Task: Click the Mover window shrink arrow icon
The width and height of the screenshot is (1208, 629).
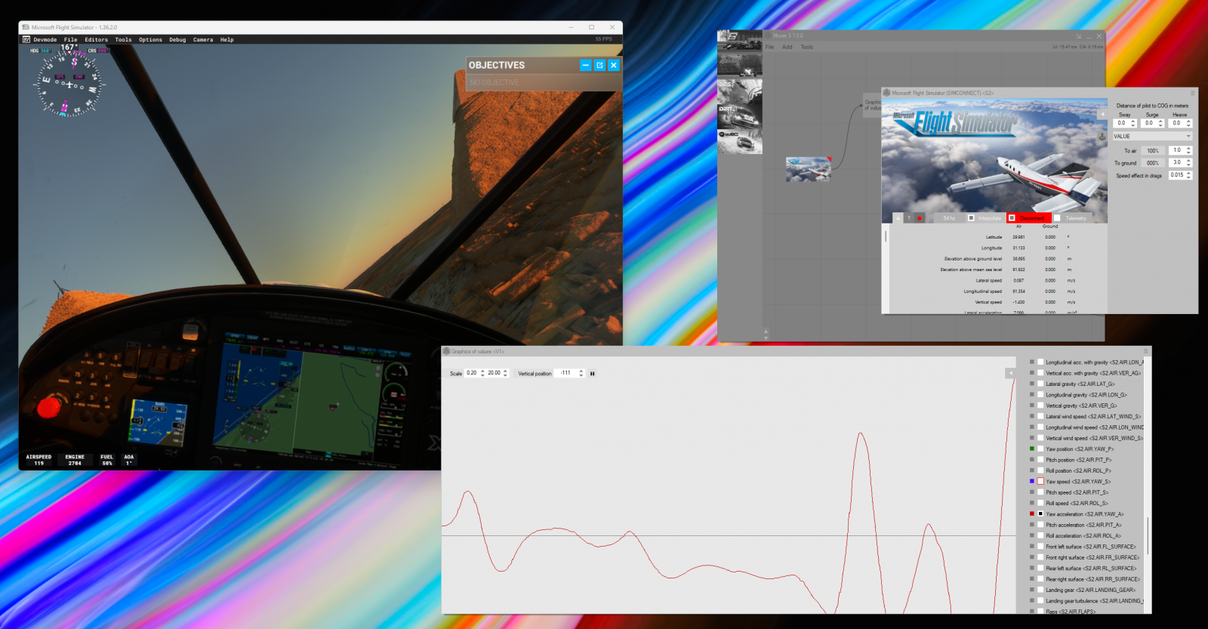Action: coord(1079,35)
